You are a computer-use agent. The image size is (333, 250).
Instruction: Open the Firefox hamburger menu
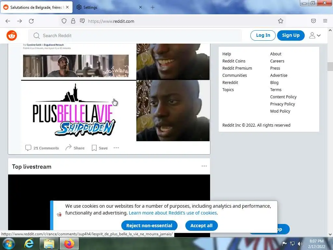tap(325, 21)
